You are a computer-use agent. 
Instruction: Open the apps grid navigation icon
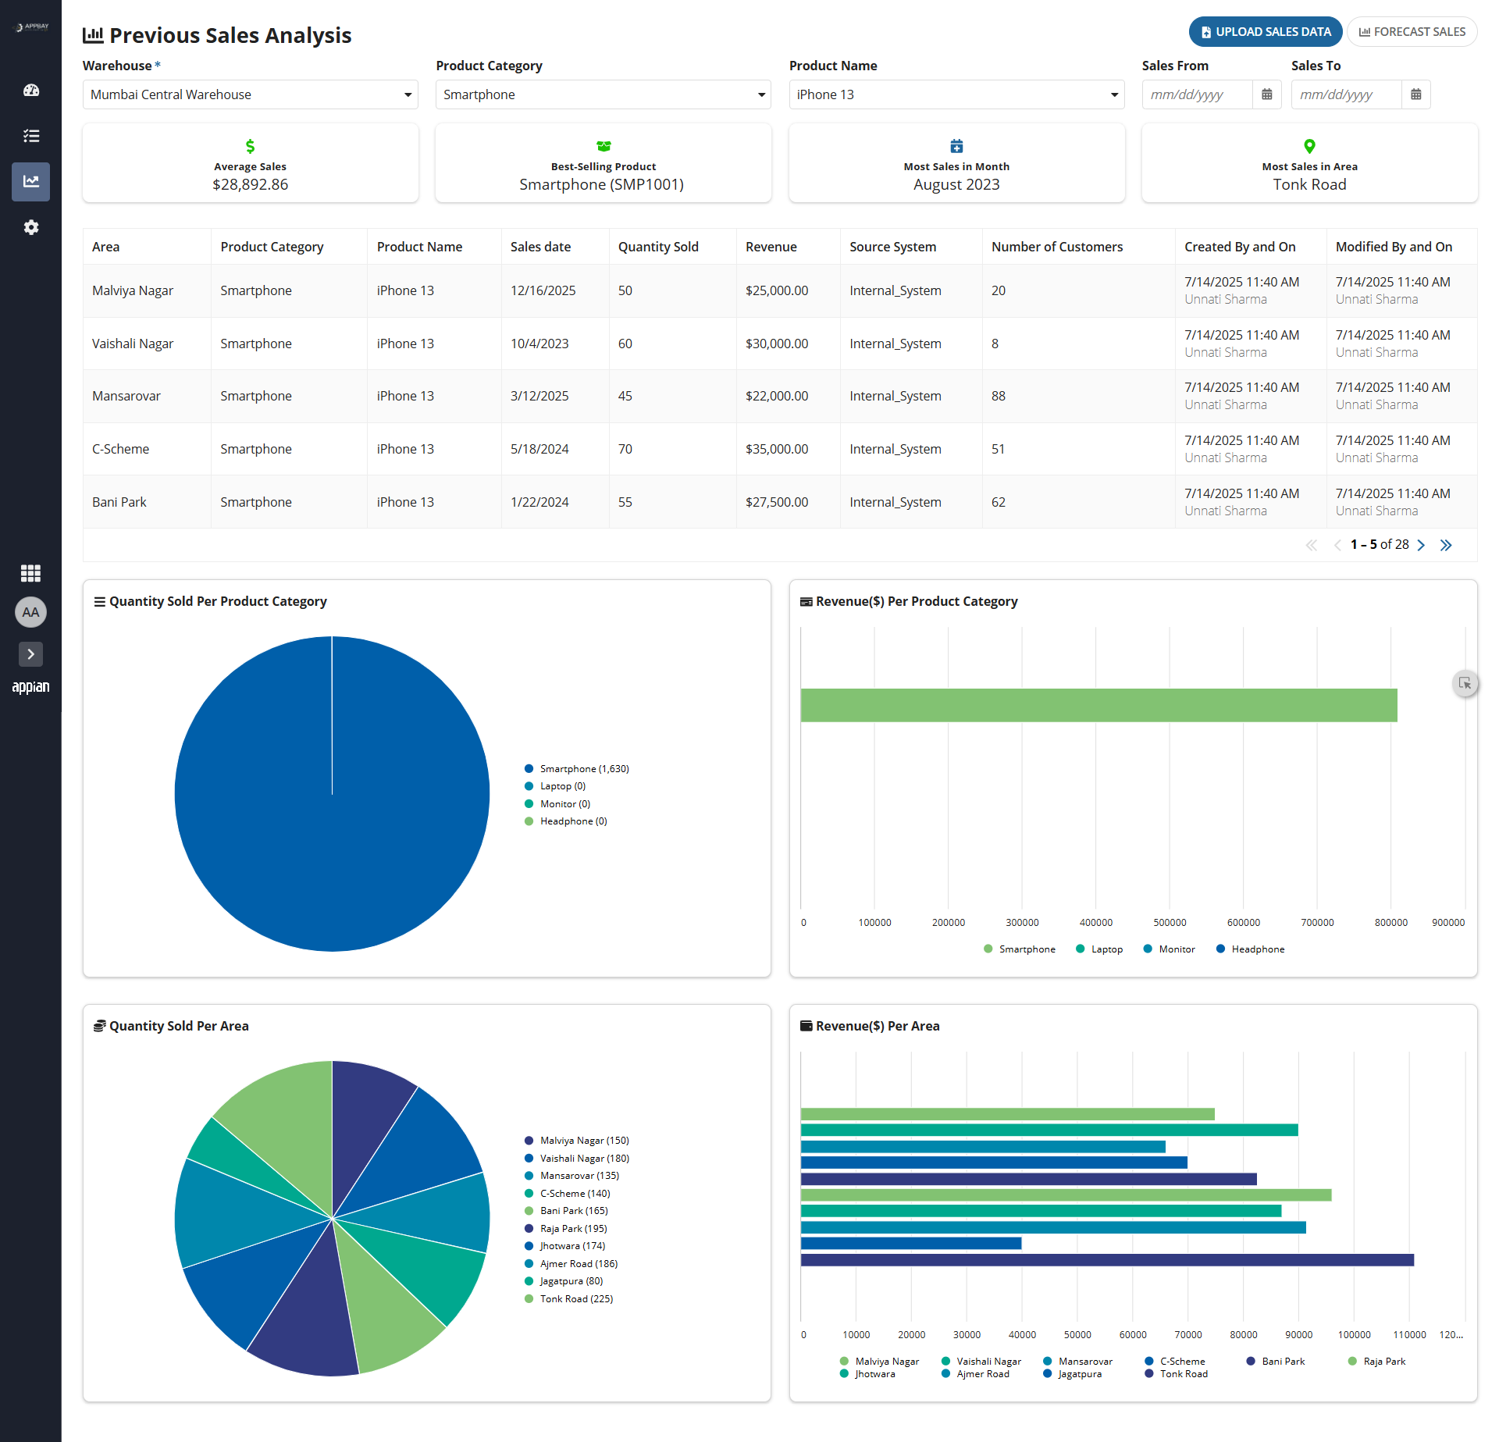(x=31, y=573)
